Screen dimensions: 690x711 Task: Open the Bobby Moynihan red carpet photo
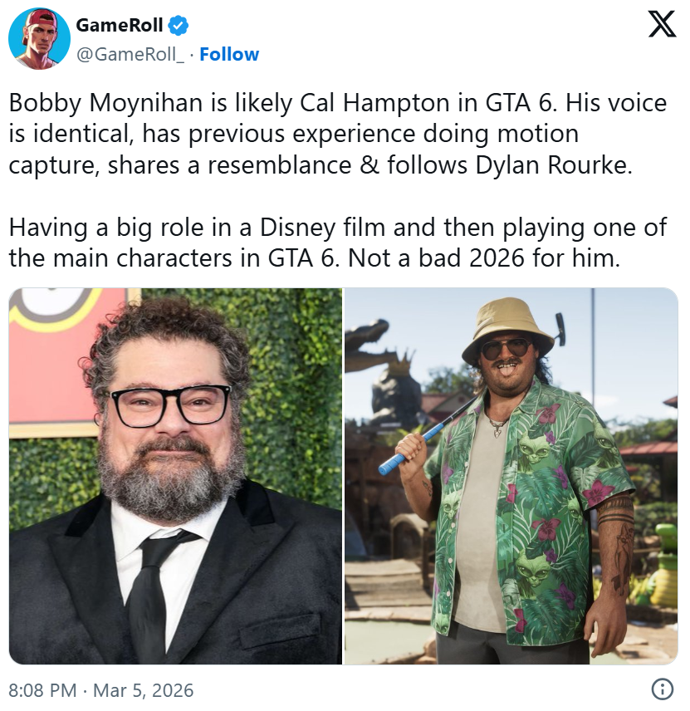pyautogui.click(x=175, y=476)
